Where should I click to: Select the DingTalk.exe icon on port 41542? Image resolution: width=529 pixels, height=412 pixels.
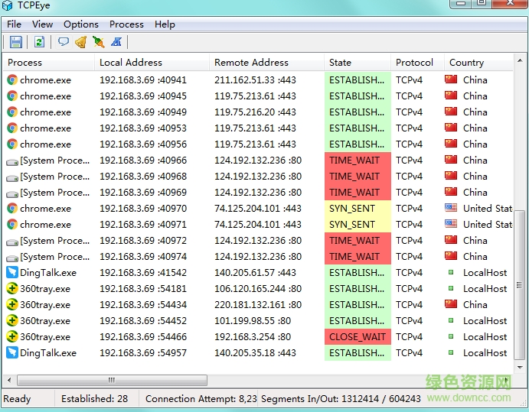click(12, 273)
